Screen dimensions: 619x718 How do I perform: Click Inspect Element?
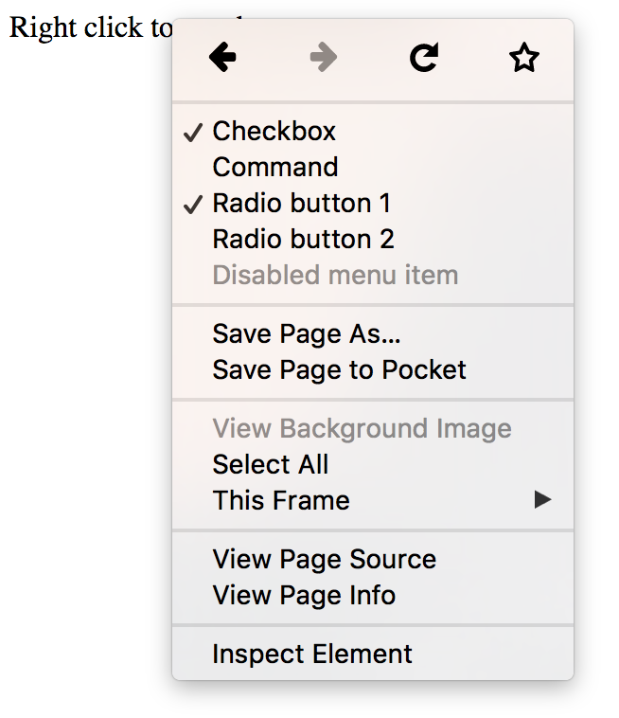(312, 654)
